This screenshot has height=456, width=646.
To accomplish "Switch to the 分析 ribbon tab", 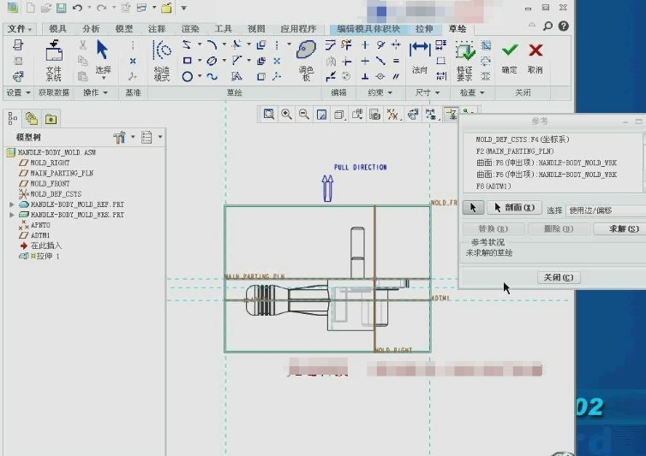I will coord(91,29).
